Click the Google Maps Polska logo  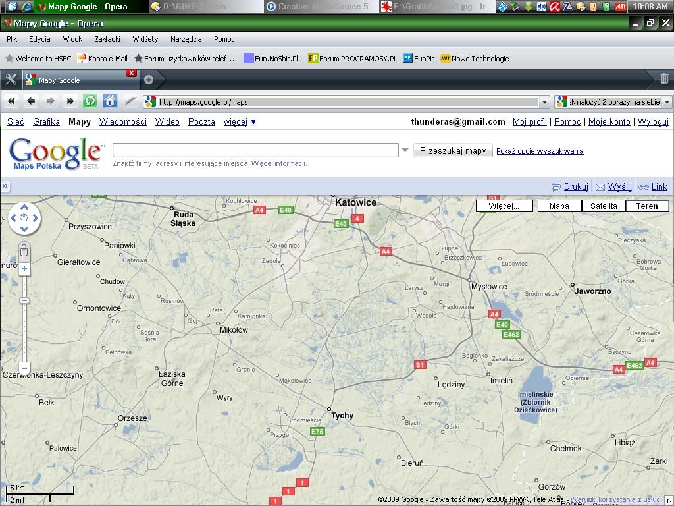click(x=56, y=154)
